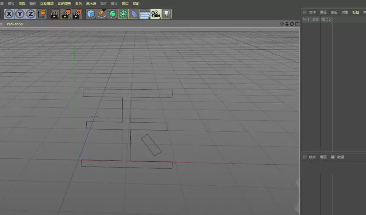Image resolution: width=366 pixels, height=215 pixels.
Task: Open the 窗口 menu
Action: tap(125, 3)
